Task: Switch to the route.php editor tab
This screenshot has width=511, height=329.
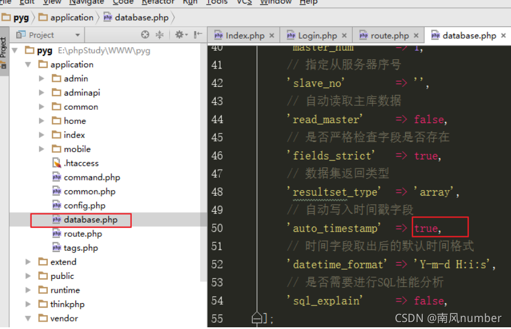Action: pyautogui.click(x=389, y=36)
